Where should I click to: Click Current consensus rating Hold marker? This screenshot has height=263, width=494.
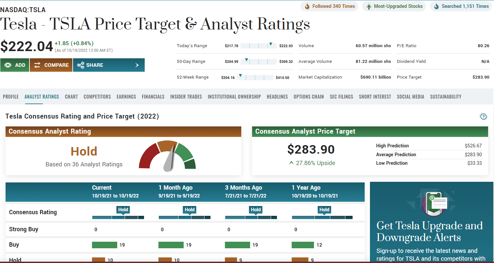point(123,210)
